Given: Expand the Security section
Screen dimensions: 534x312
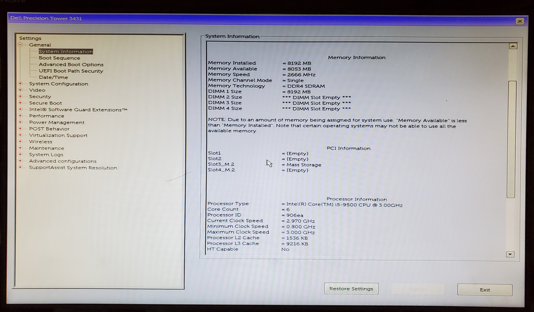Looking at the screenshot, I should [x=20, y=96].
